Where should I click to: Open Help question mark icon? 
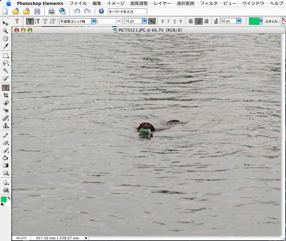click(101, 11)
